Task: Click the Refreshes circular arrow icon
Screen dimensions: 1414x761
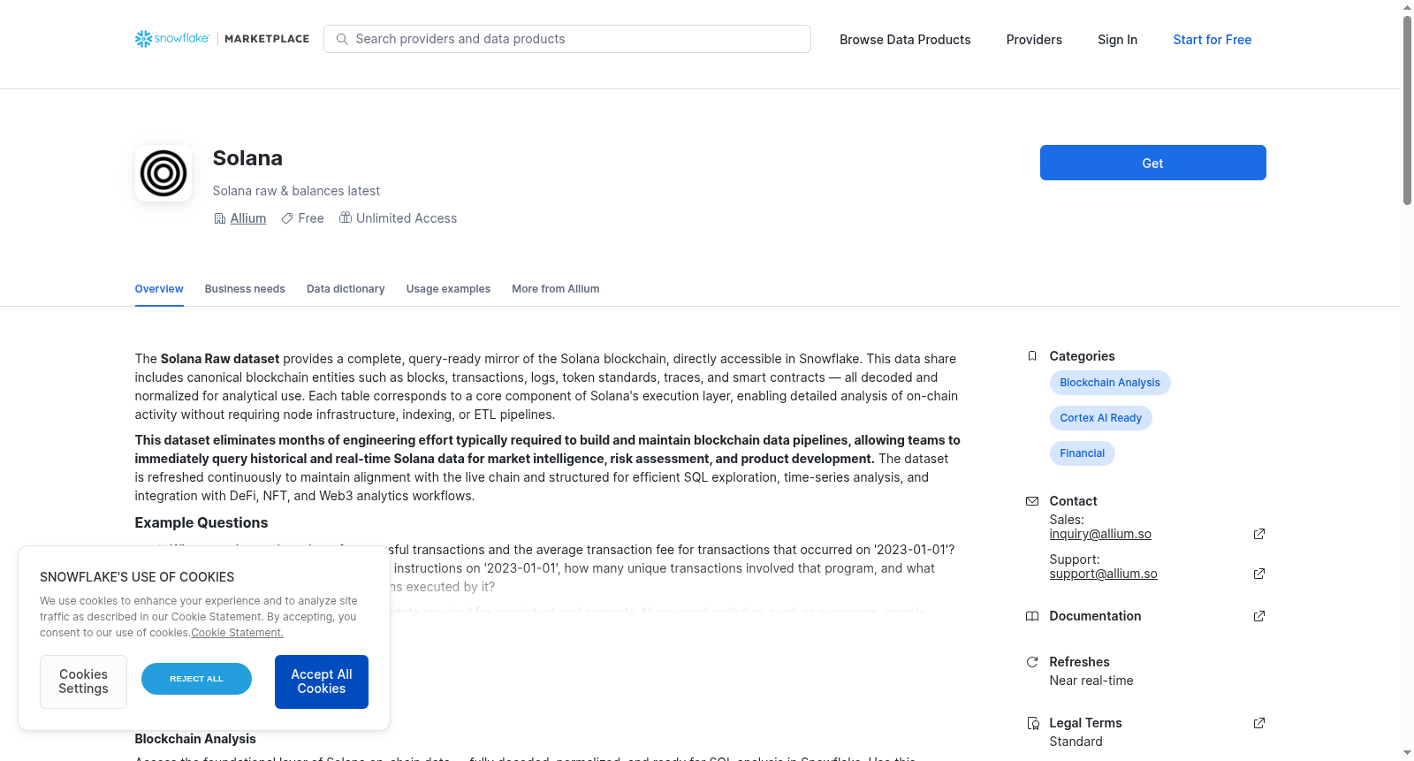Action: (x=1032, y=662)
